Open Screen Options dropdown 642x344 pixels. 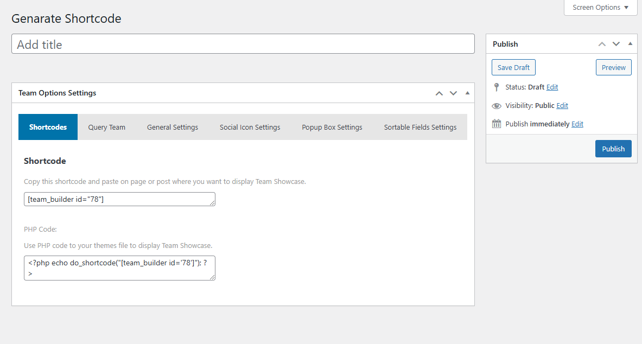pyautogui.click(x=600, y=8)
